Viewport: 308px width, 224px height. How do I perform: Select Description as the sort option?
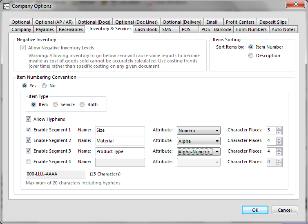point(251,55)
